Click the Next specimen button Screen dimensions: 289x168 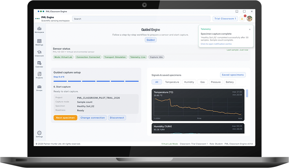click(65, 118)
